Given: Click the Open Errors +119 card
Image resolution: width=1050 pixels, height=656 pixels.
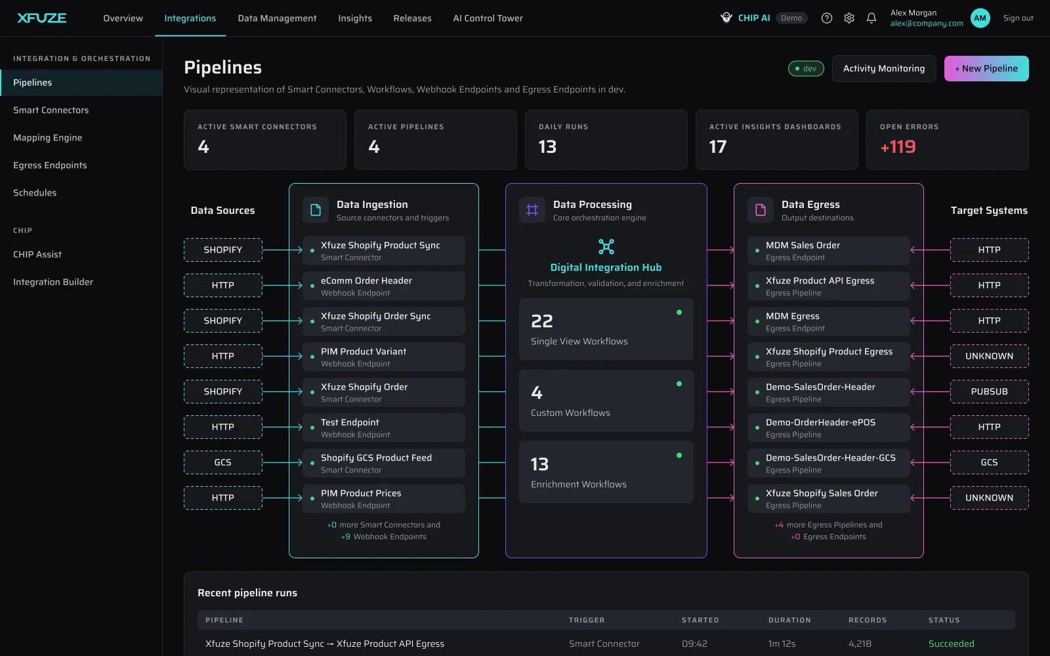Looking at the screenshot, I should (948, 140).
